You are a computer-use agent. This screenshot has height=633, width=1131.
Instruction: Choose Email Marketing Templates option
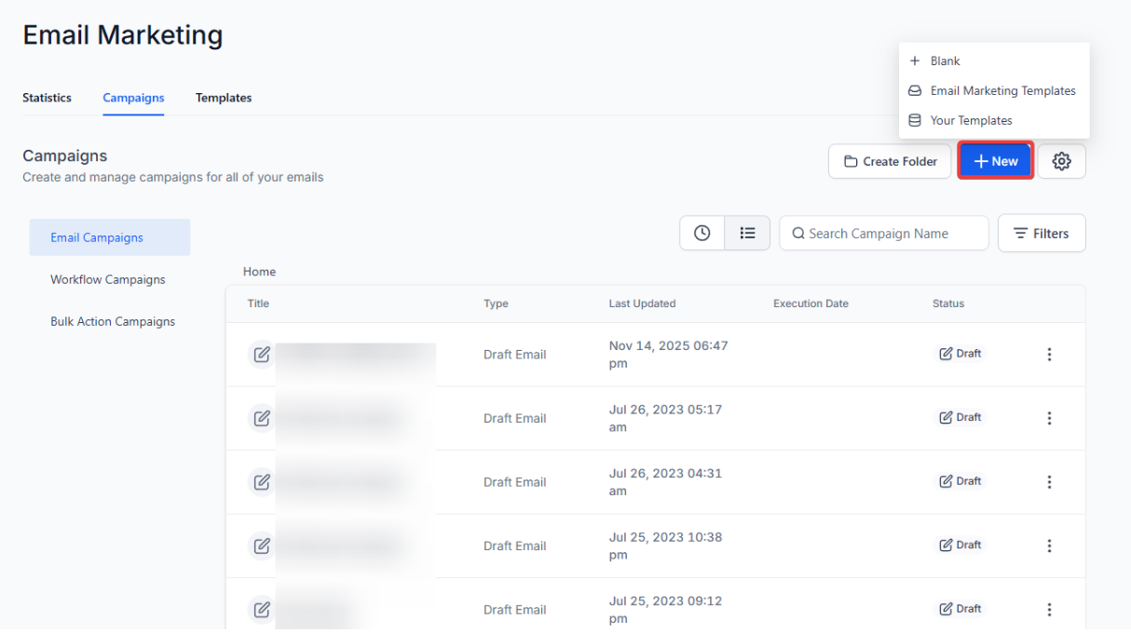point(1002,90)
